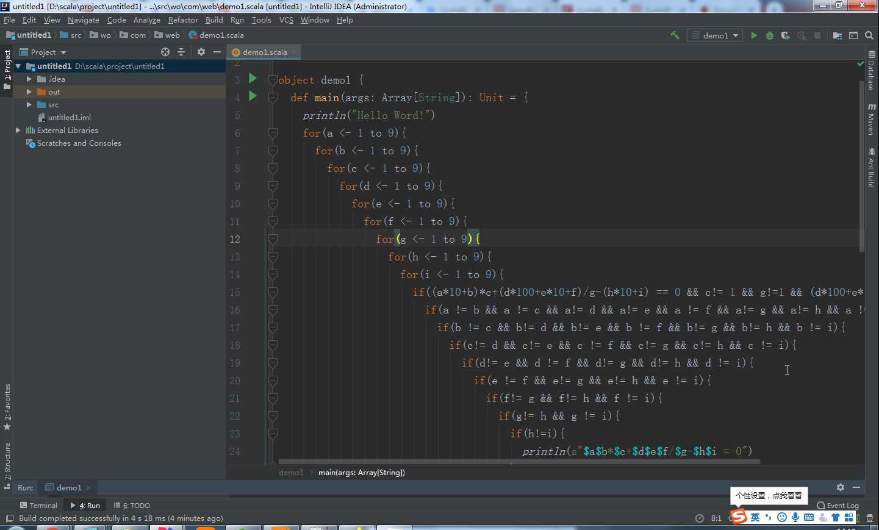
Task: Click the grayed-out Stop button in the toolbar
Action: [x=817, y=35]
